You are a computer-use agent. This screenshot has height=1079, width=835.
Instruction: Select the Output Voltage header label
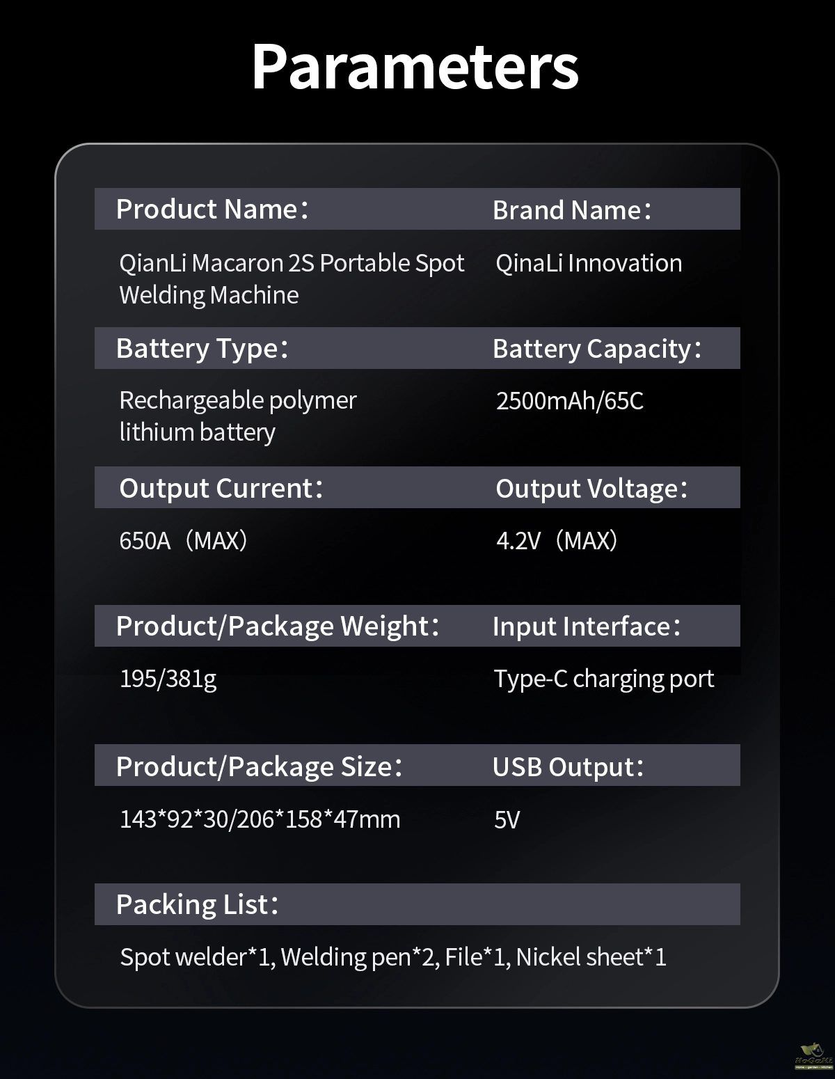591,488
